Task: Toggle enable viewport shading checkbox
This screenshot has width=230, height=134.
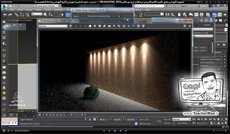Action: (x=225, y=59)
